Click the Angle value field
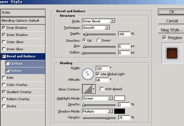 click(102, 69)
